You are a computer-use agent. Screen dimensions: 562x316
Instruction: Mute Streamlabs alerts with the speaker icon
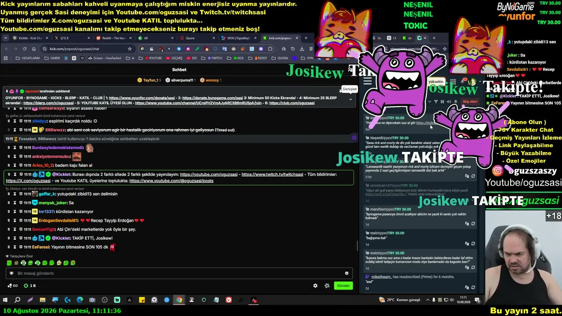449,102
